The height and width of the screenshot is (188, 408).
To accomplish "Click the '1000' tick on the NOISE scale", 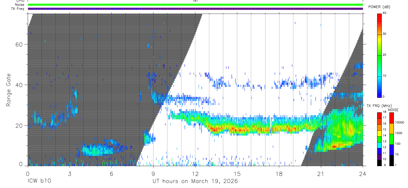I will point(398,133).
